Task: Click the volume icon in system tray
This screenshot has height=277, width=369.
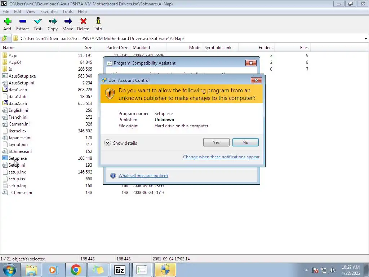Action: [x=333, y=270]
